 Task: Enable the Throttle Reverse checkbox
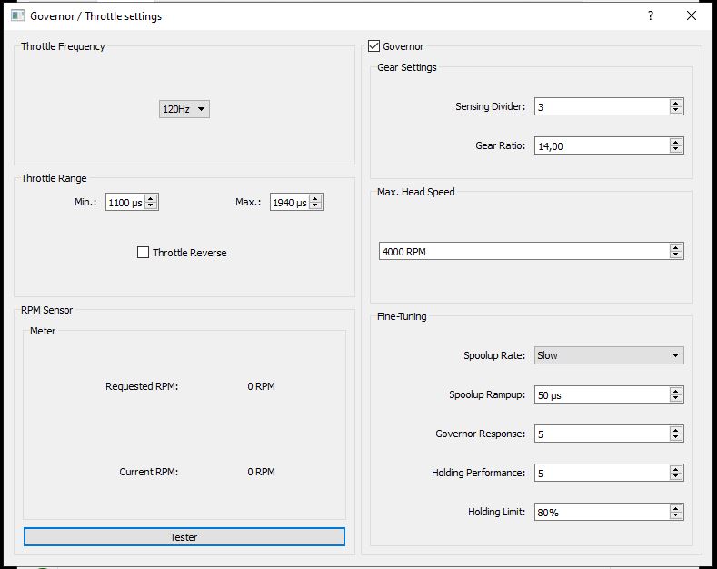coord(144,253)
